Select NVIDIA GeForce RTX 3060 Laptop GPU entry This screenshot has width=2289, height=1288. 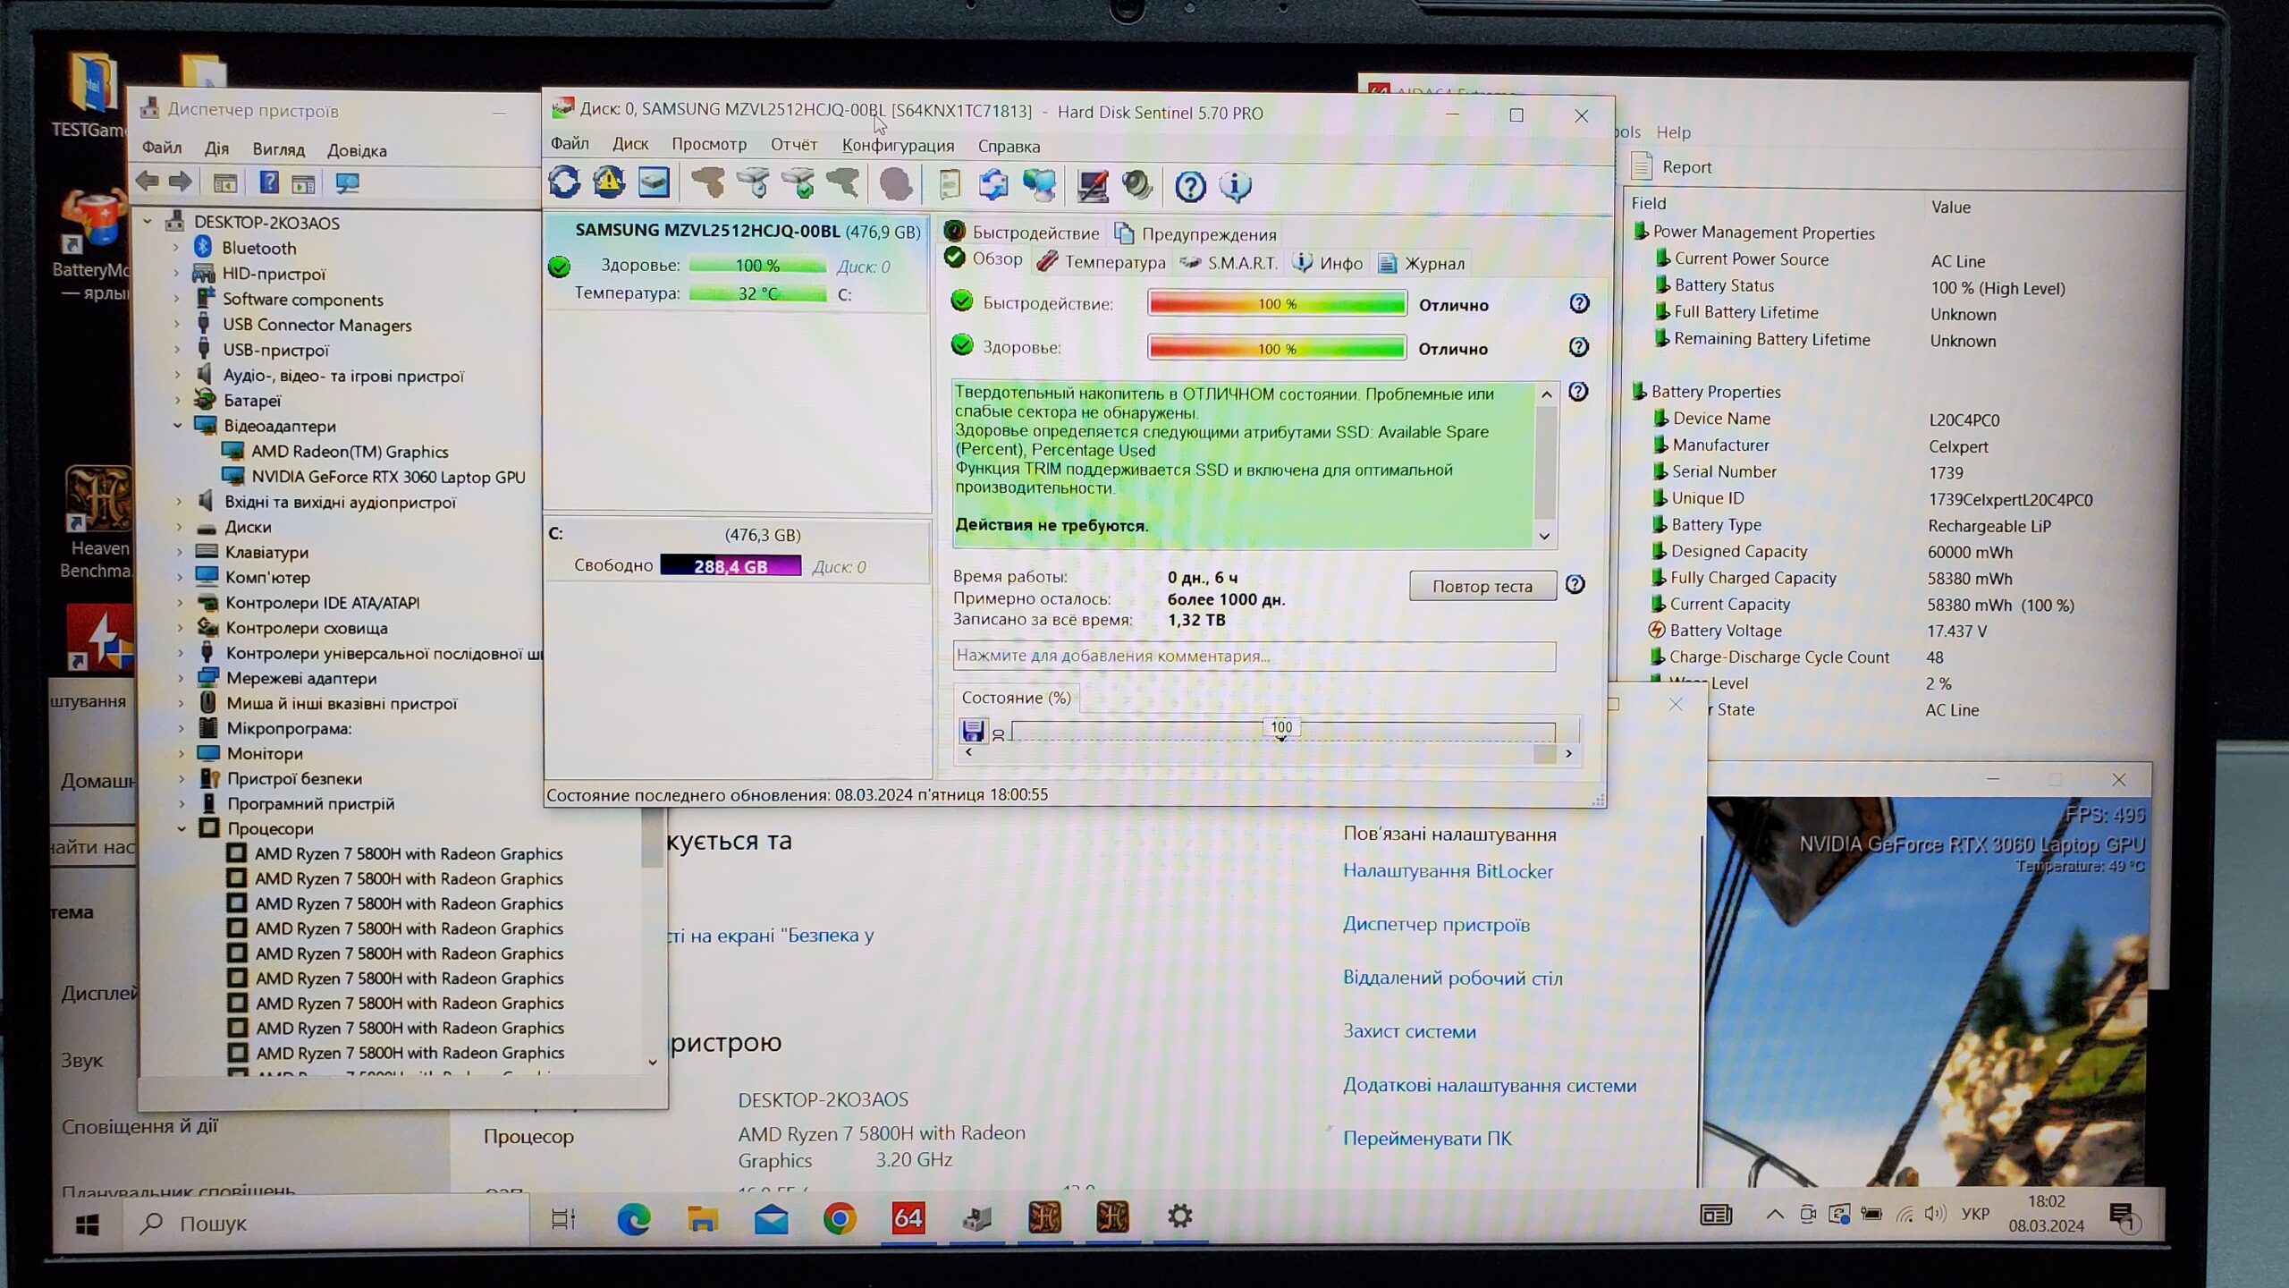pos(387,477)
